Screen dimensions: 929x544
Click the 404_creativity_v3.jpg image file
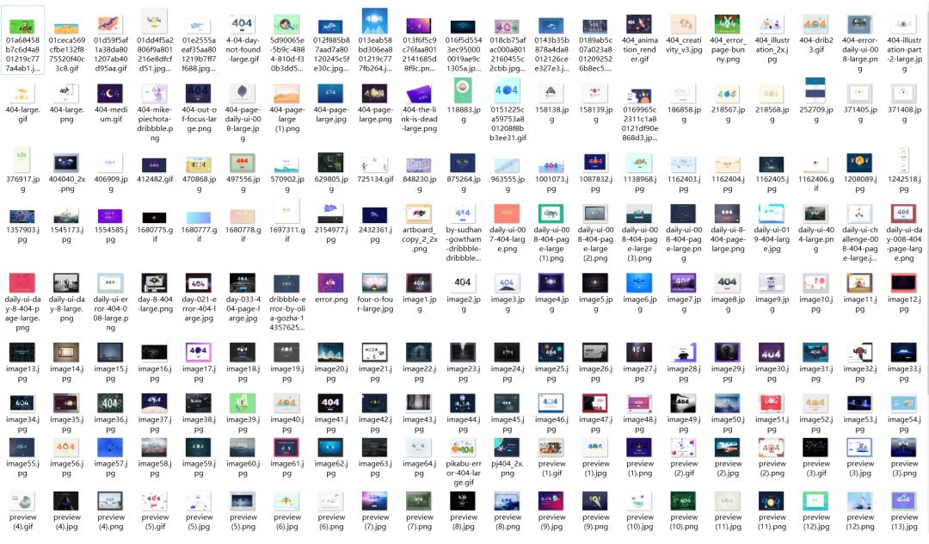683,24
